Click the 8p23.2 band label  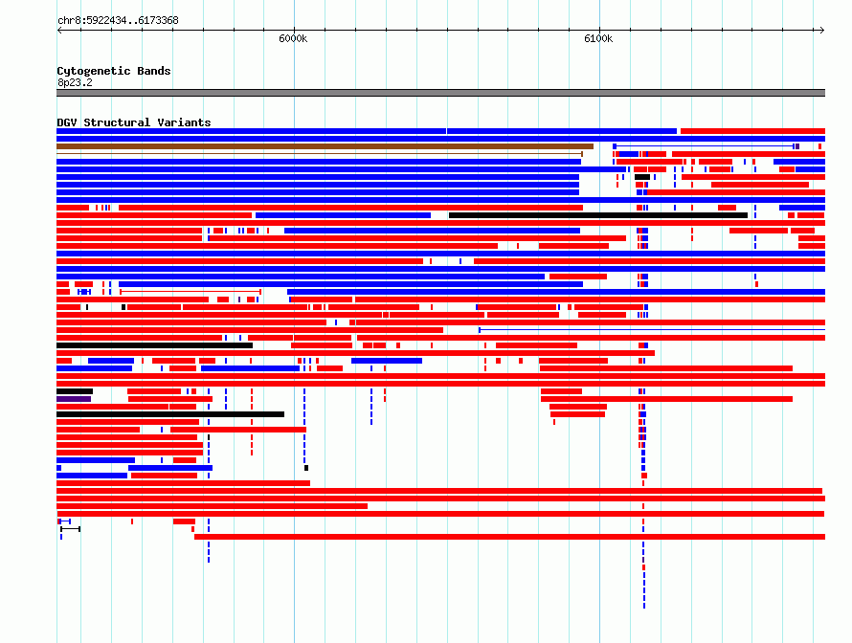(x=75, y=82)
